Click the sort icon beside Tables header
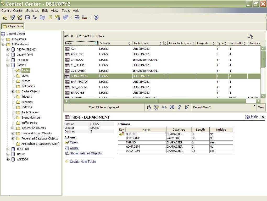Viewport: 267px width, 201px height. [x=251, y=36]
